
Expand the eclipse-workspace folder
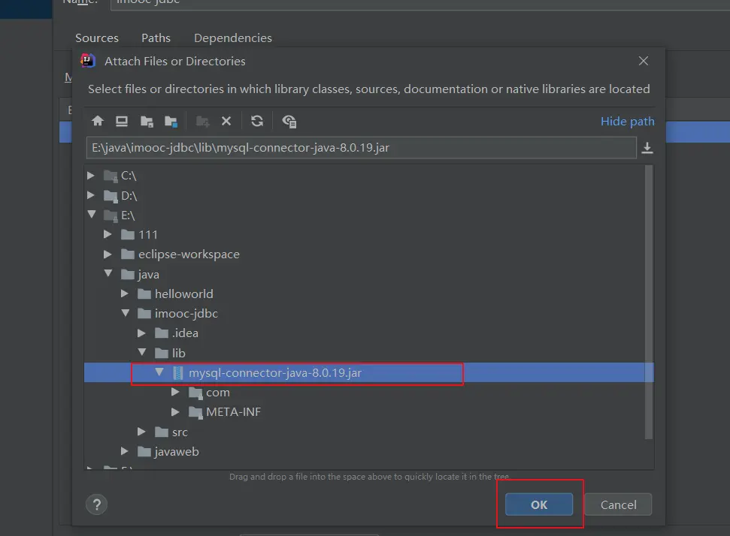(108, 254)
